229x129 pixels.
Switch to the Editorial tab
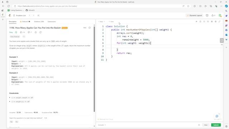[25, 21]
